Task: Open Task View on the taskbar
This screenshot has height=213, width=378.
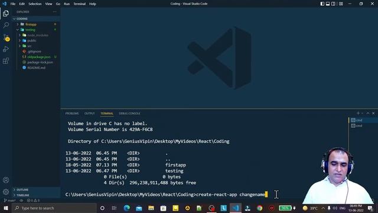Action: coord(114,208)
